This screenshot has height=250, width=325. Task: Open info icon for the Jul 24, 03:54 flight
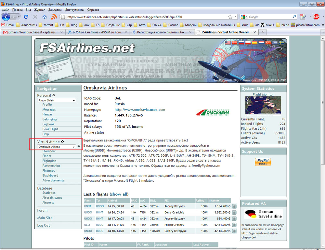pyautogui.click(x=234, y=213)
